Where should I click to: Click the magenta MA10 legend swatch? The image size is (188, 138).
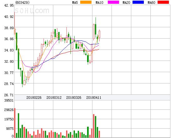(x=113, y=2)
